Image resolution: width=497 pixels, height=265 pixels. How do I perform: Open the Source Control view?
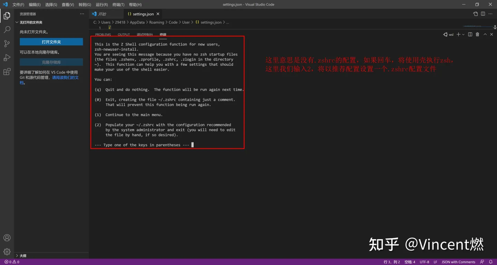point(7,44)
